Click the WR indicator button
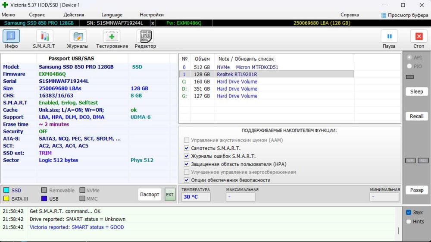431x242 pixels. pos(410,160)
